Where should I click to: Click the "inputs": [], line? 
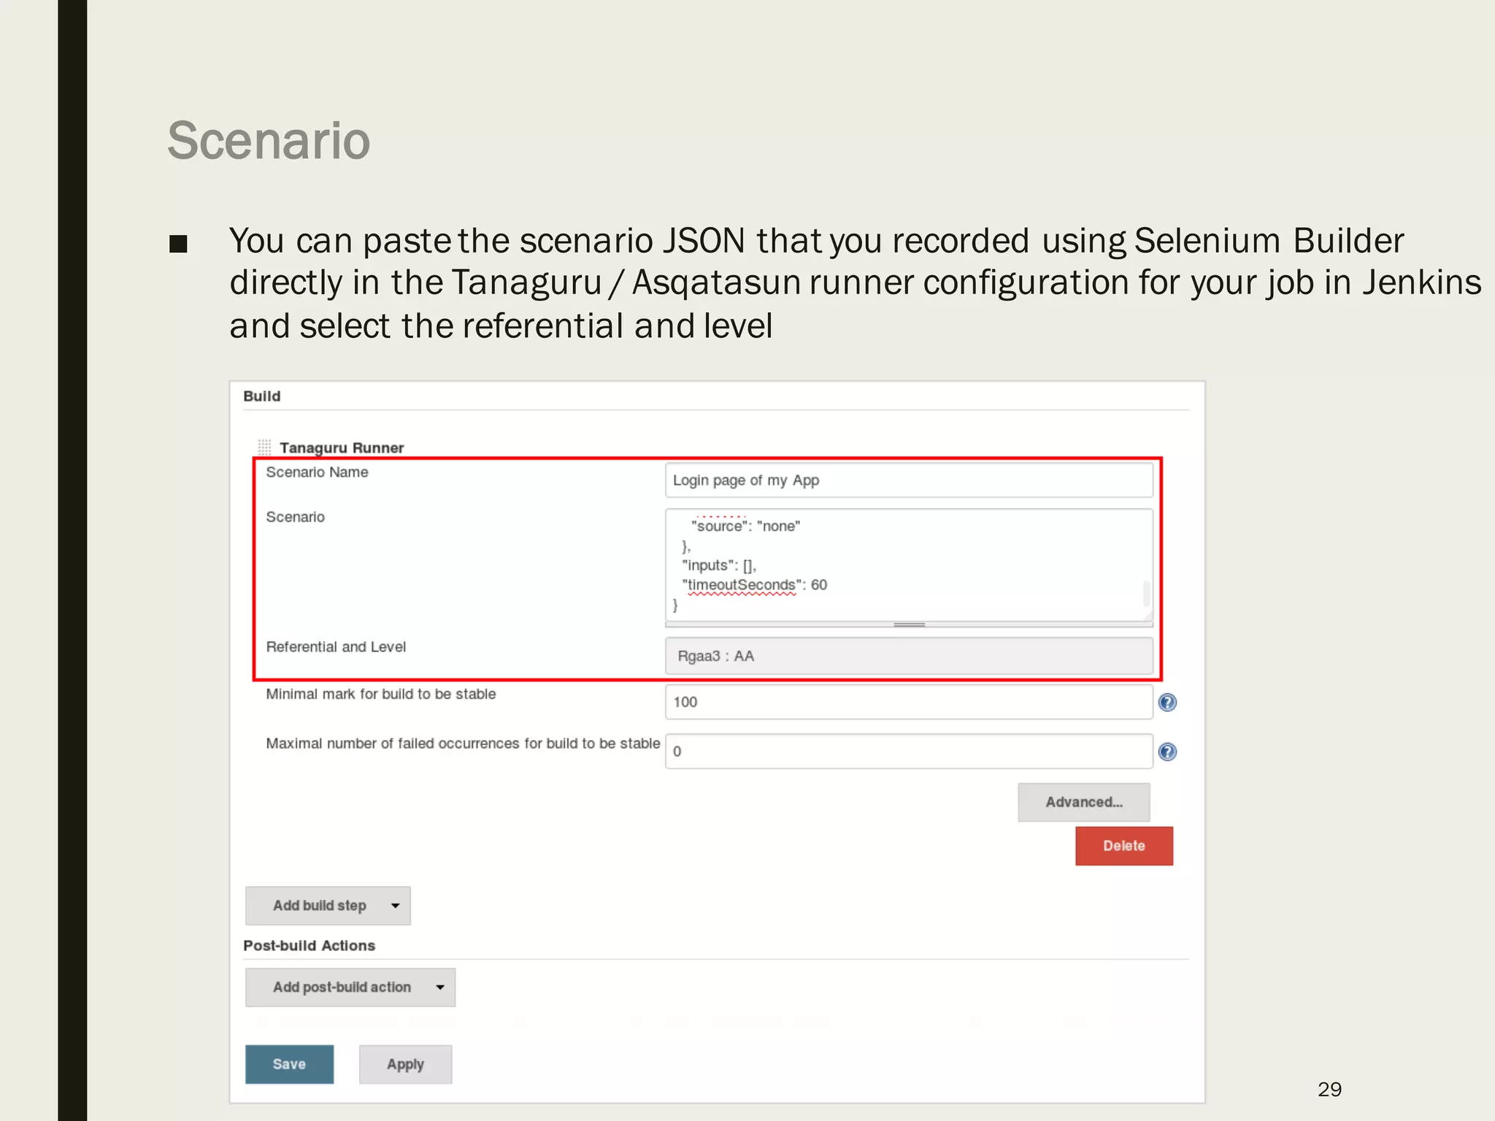click(x=719, y=565)
